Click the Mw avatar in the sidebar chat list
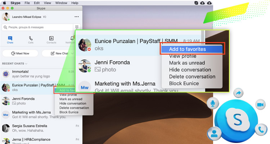The width and height of the screenshot is (270, 144). [6, 115]
